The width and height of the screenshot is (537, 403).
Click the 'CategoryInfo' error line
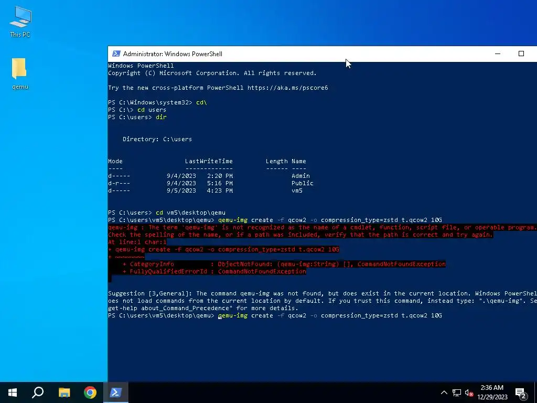coord(284,264)
